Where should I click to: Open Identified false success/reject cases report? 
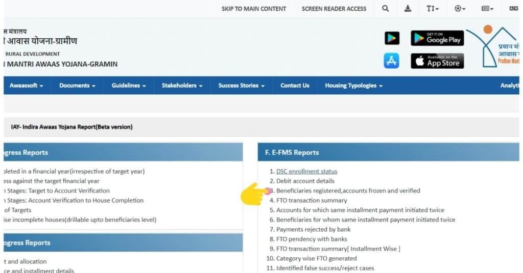coord(325,268)
